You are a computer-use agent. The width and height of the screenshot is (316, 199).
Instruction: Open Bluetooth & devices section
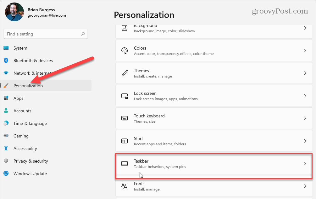click(x=46, y=61)
